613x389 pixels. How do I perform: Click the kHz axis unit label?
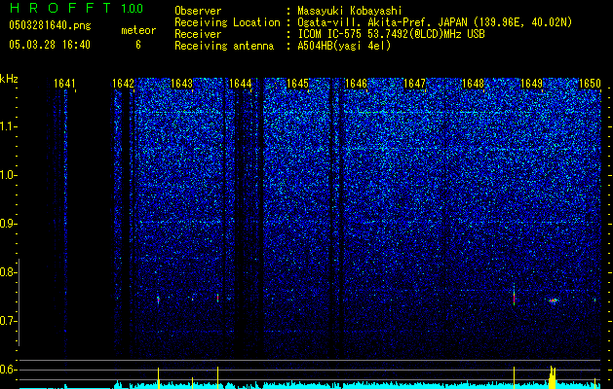point(9,79)
